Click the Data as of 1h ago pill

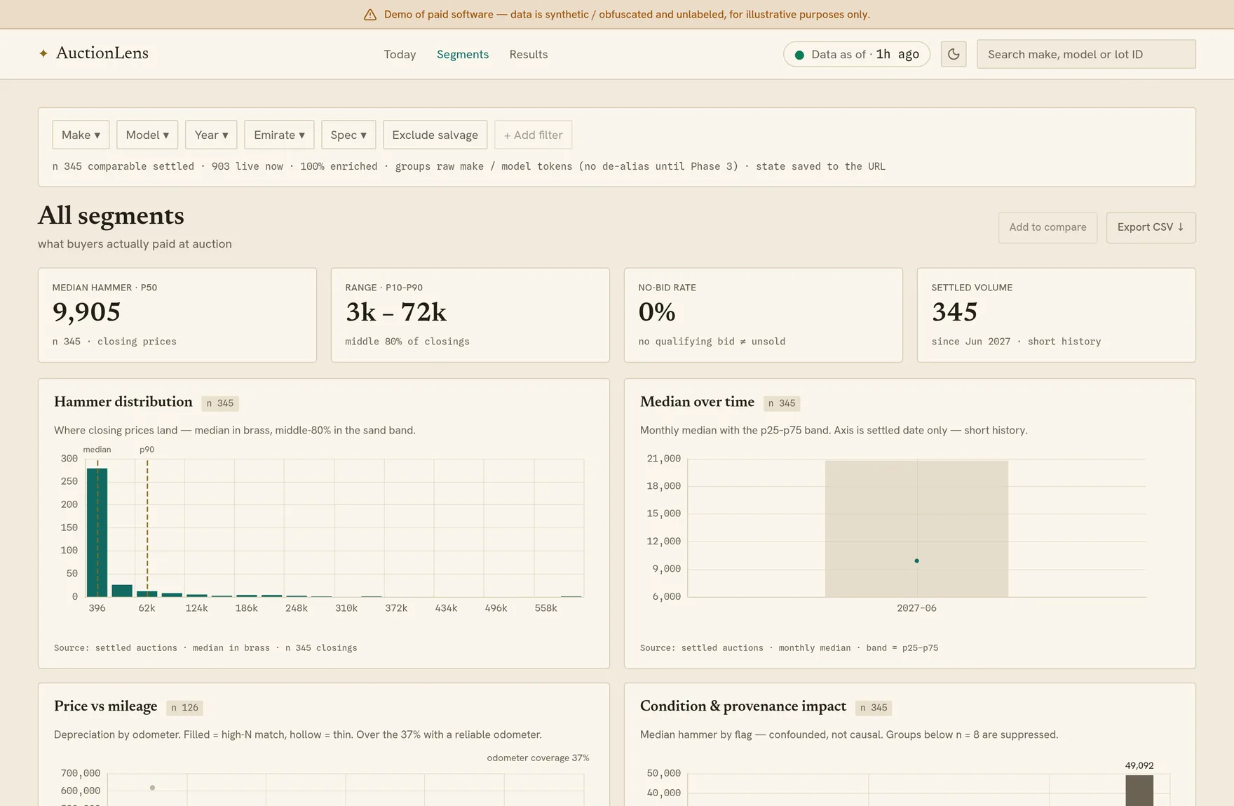pyautogui.click(x=857, y=54)
